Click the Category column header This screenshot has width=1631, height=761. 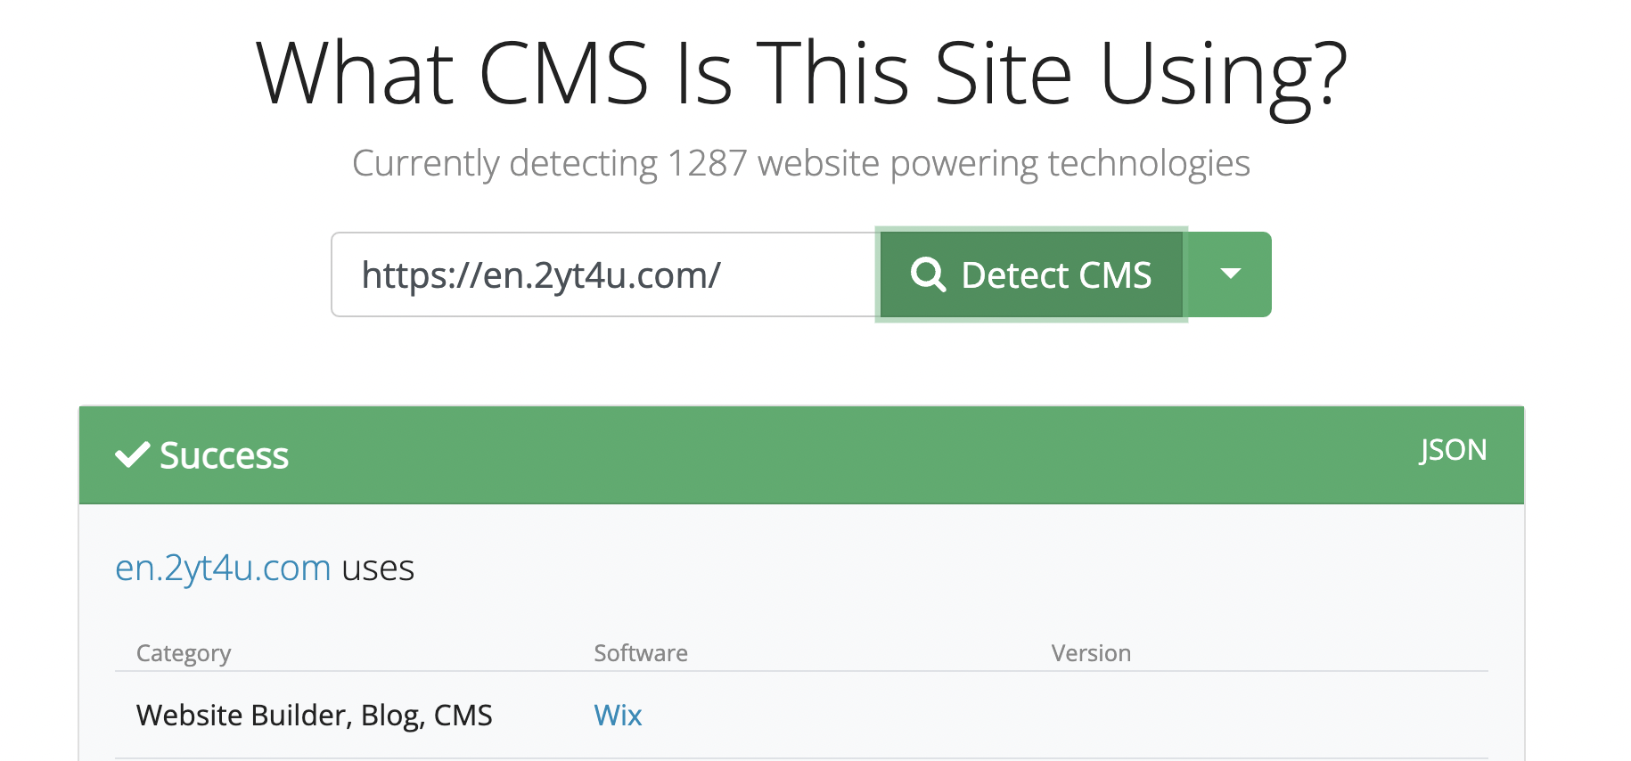[x=184, y=653]
